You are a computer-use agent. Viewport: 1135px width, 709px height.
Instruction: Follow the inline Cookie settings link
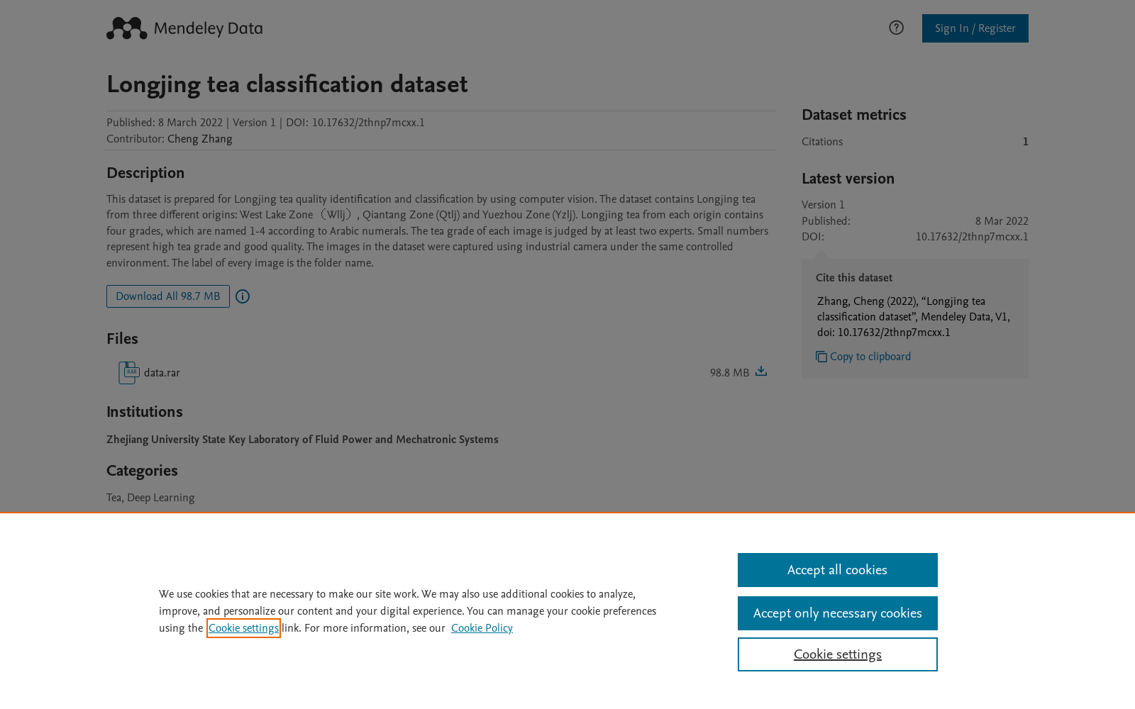(x=243, y=628)
